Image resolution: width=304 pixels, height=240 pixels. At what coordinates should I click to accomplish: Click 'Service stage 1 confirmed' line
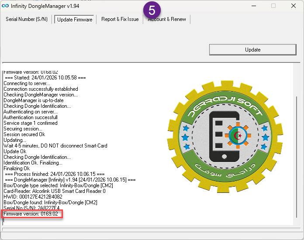31,123
